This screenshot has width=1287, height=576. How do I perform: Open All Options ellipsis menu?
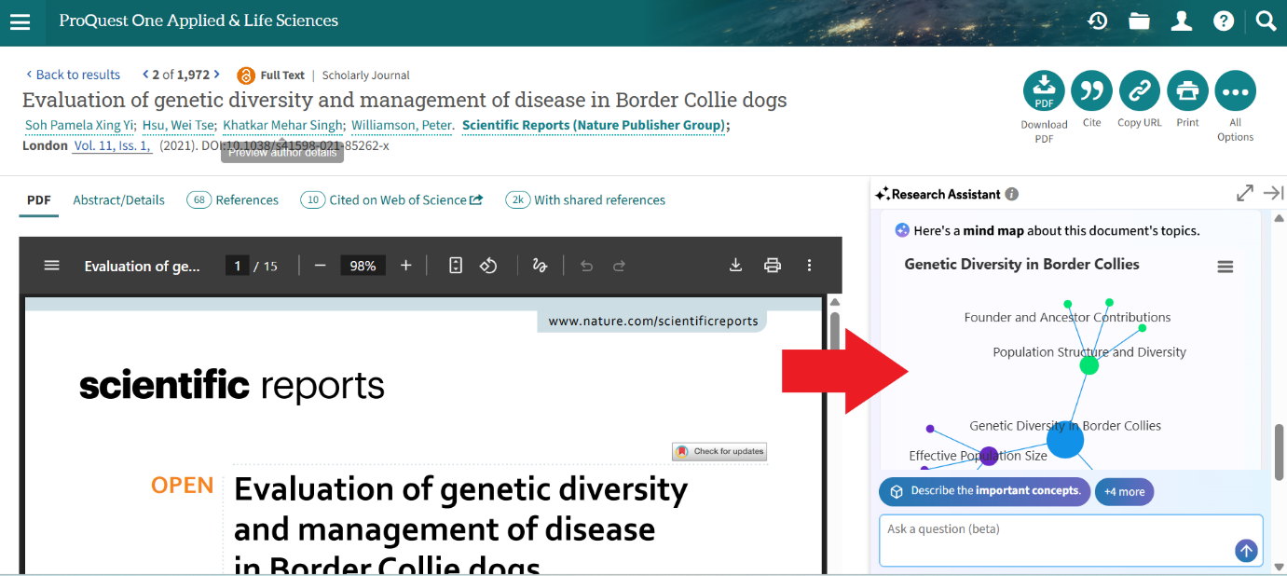click(1235, 91)
